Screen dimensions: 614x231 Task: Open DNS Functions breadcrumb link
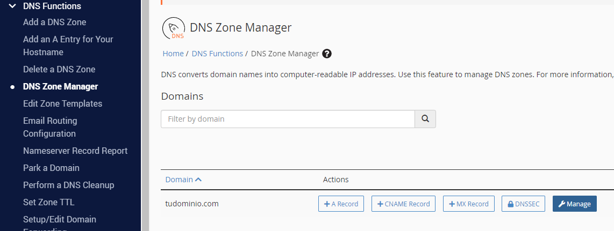coord(217,54)
